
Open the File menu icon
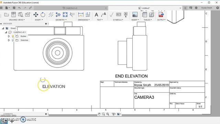[7, 8]
